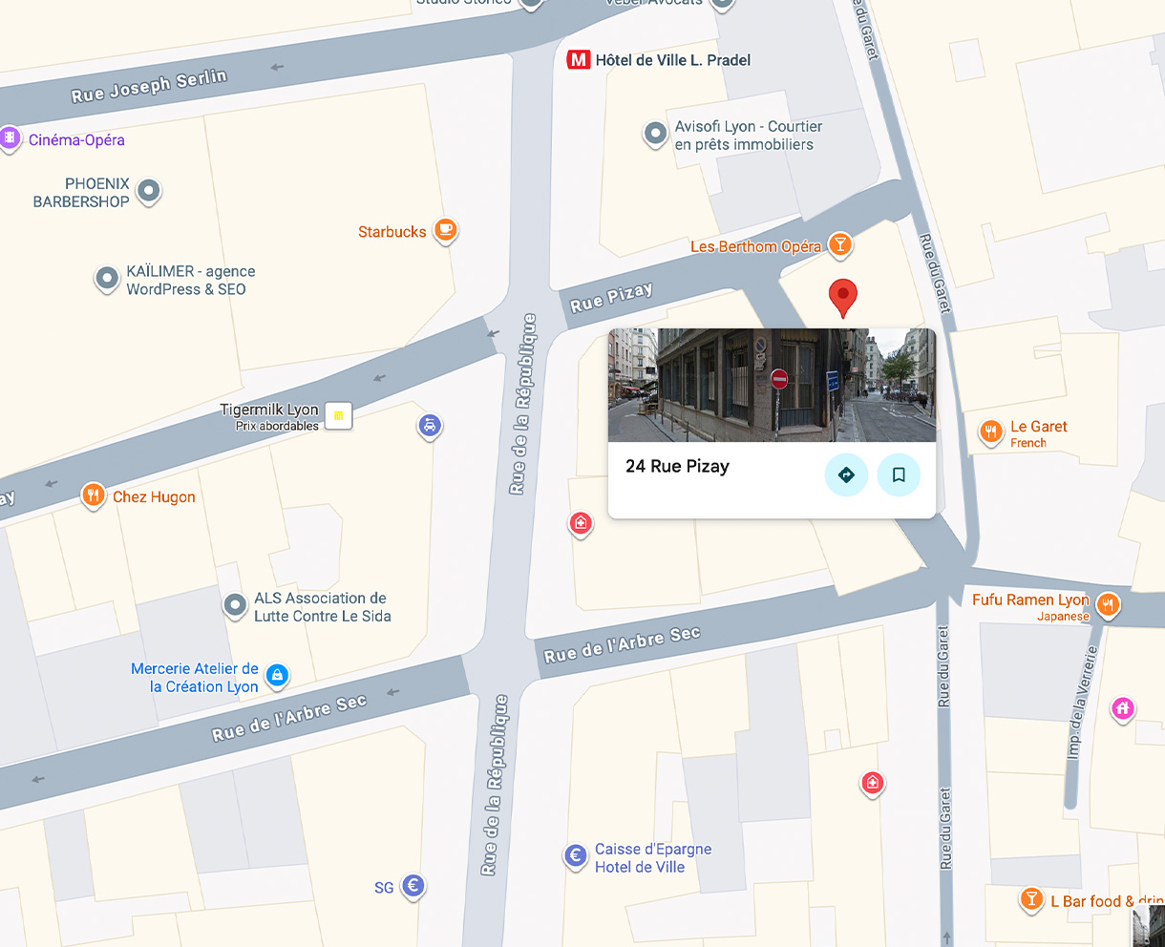1165x947 pixels.
Task: Click the Les Berthom Opéra cocktail marker
Action: pos(839,245)
